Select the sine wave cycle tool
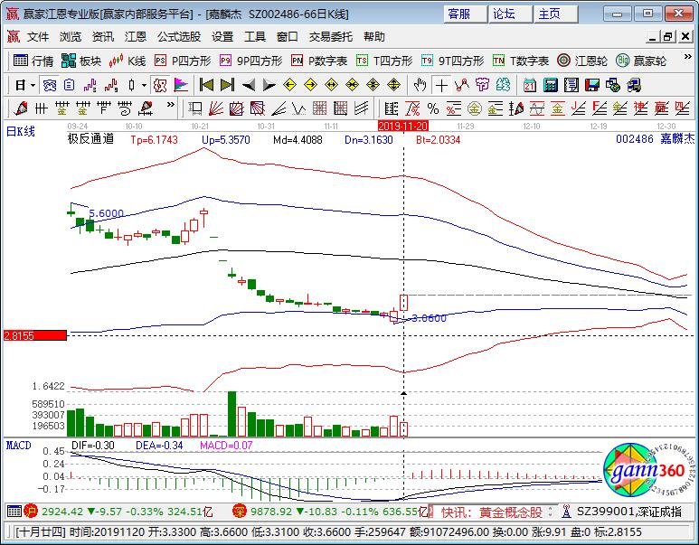The width and height of the screenshot is (699, 545). [537, 108]
